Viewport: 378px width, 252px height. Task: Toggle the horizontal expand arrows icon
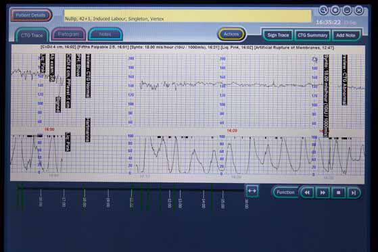pos(252,191)
